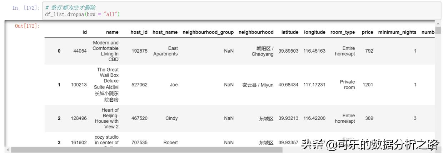
Task: Click price cell 1201
Action: [368, 85]
